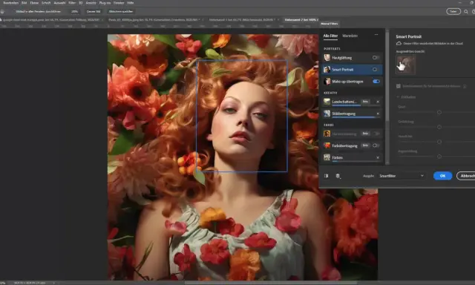Enable the Smart Portrait filter toggle

coord(376,70)
